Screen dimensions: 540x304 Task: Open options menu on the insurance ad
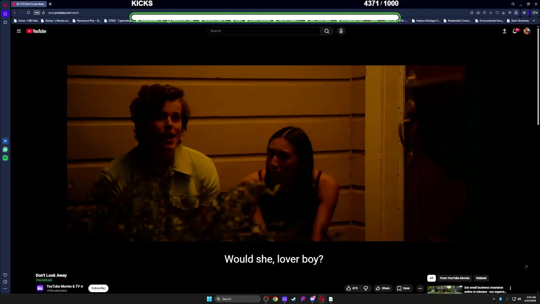pyautogui.click(x=510, y=288)
